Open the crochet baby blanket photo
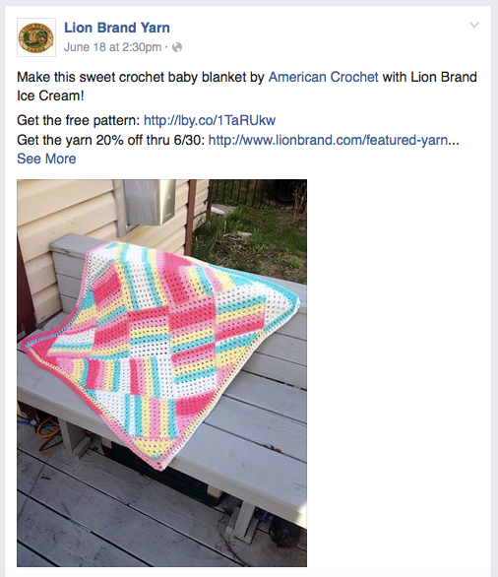The width and height of the screenshot is (498, 577). 161,373
